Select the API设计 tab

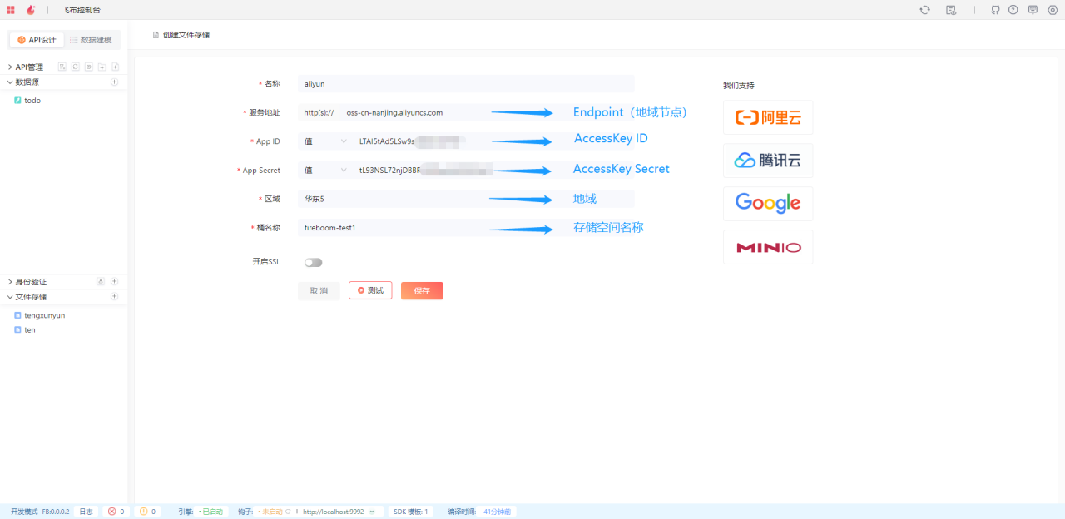point(37,40)
